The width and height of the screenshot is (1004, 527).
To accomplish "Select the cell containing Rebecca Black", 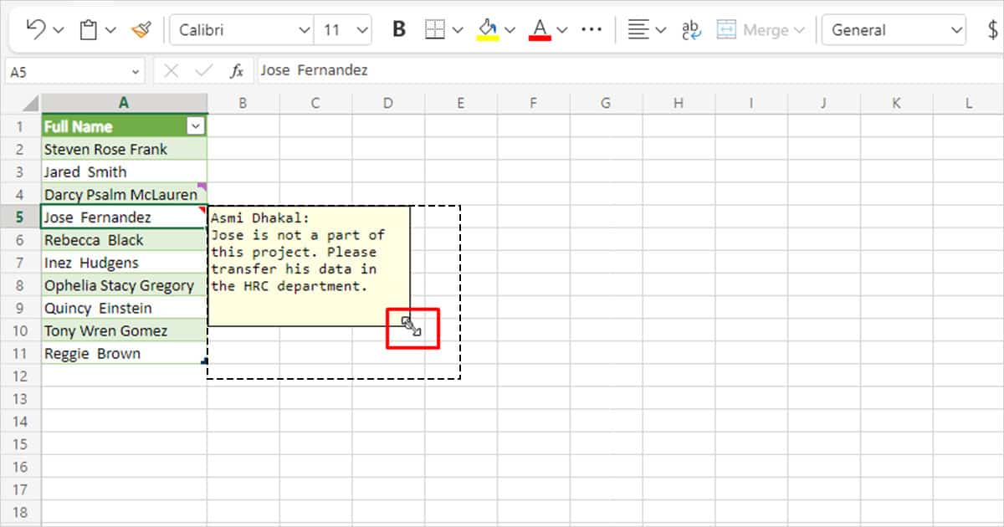I will tap(123, 239).
